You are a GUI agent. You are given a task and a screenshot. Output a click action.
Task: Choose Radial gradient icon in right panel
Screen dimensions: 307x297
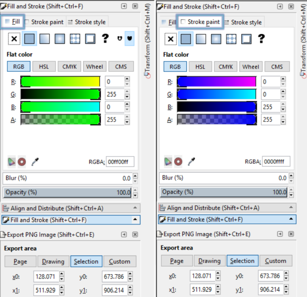point(216,39)
